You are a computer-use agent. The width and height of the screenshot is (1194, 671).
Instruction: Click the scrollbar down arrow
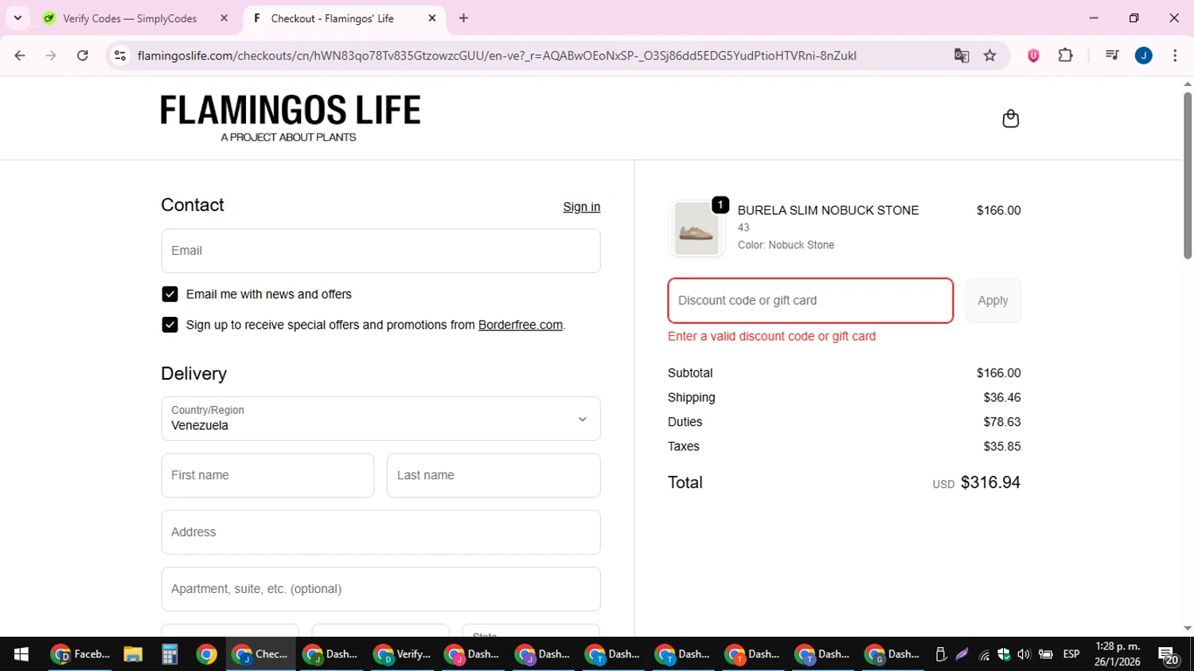pos(1187,629)
